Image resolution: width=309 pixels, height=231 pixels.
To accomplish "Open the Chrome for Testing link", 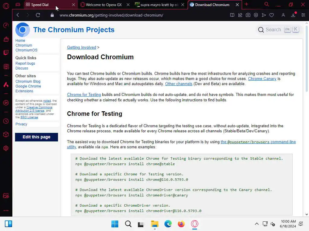I will coord(84,94).
